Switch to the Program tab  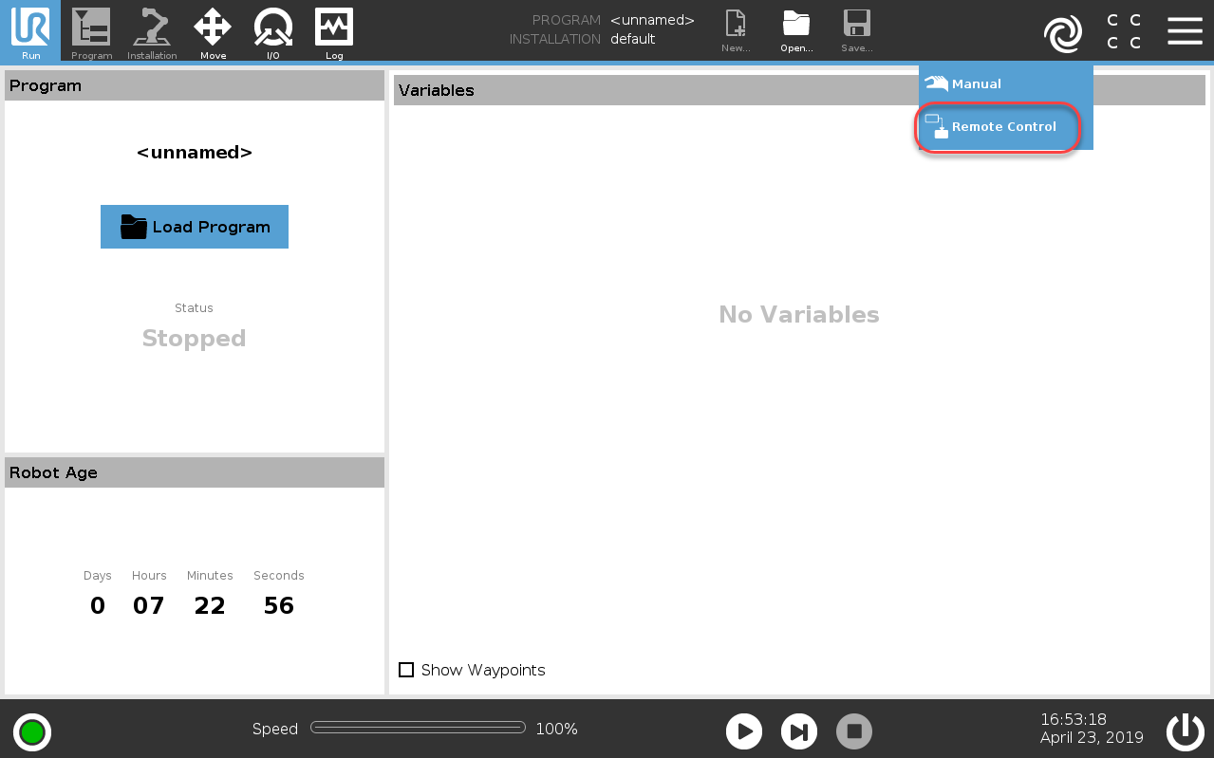(x=91, y=30)
